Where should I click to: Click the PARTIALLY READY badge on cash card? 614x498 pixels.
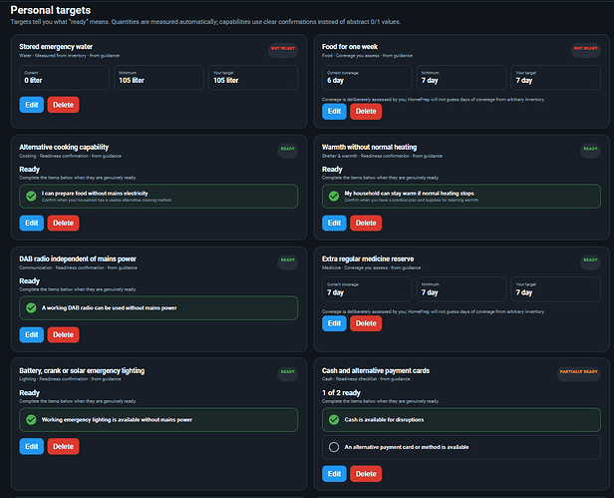click(x=579, y=372)
